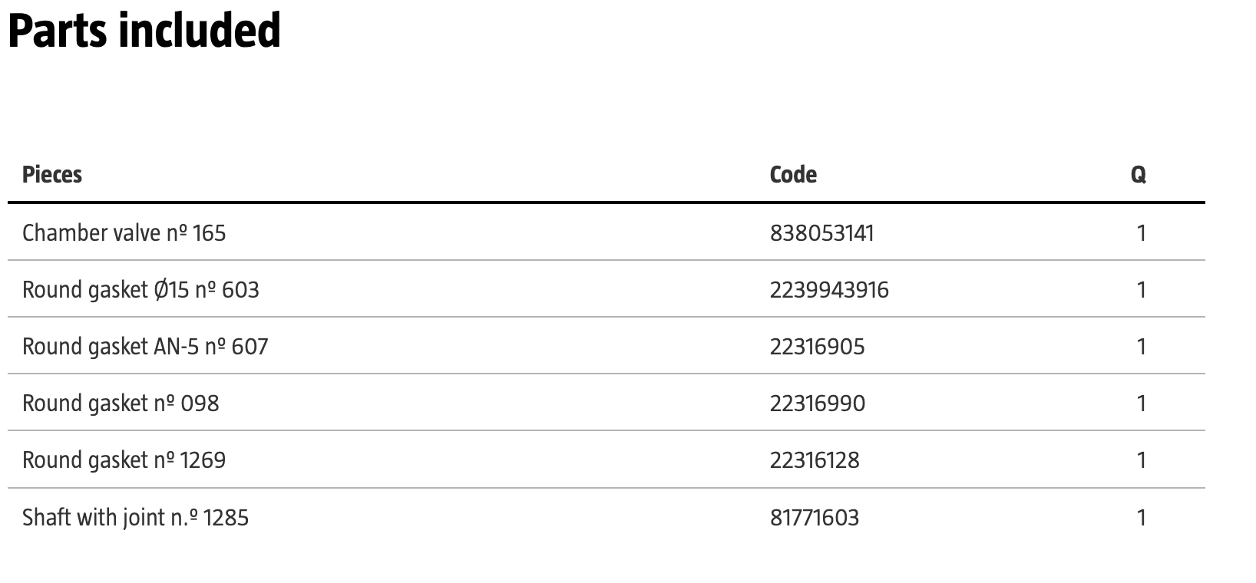
Task: Click the Pieces column header
Action: click(52, 175)
